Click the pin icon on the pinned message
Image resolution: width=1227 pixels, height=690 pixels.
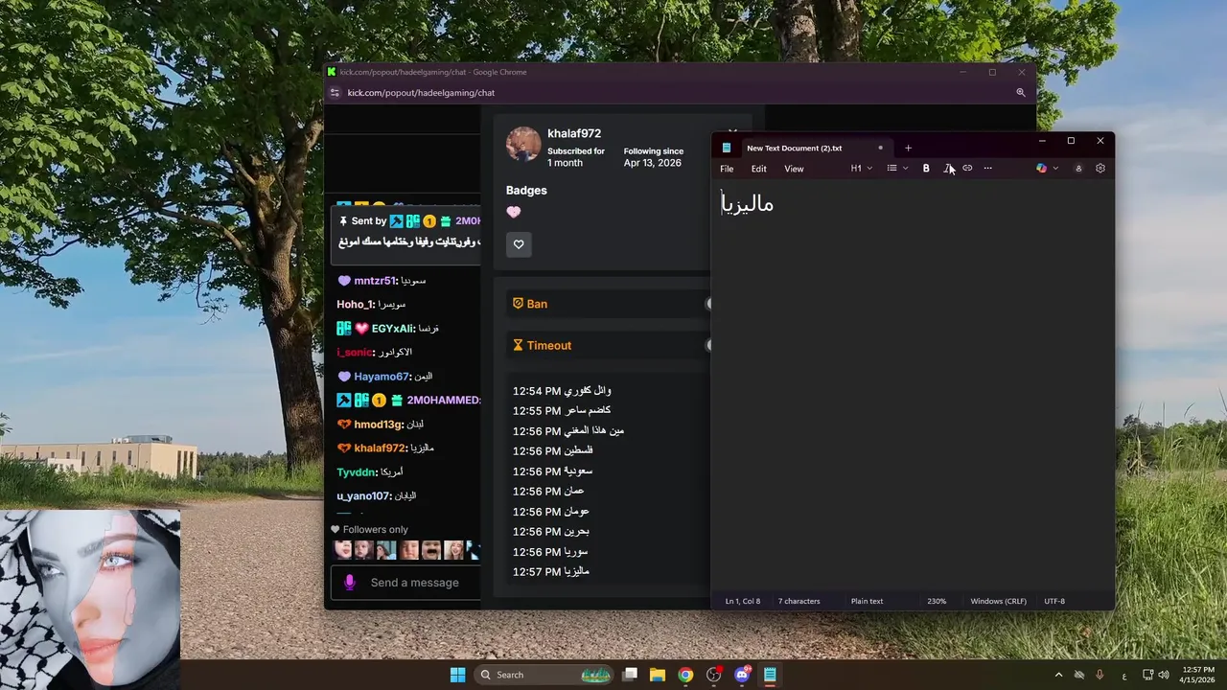pyautogui.click(x=343, y=221)
